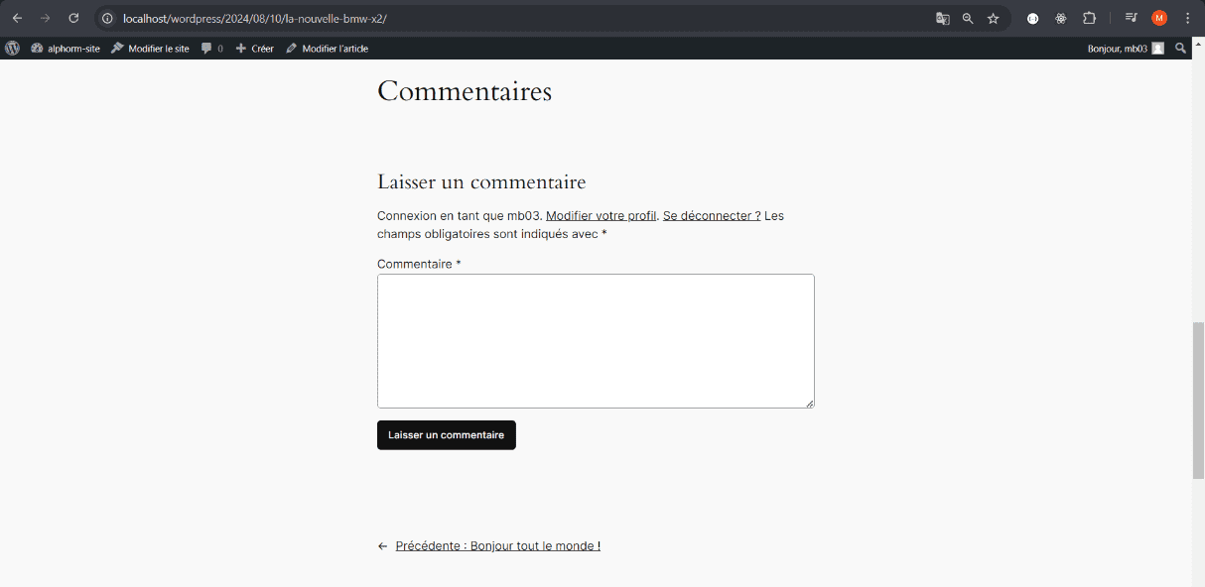Click the second extension icon left of puzzle piece

click(x=1061, y=18)
